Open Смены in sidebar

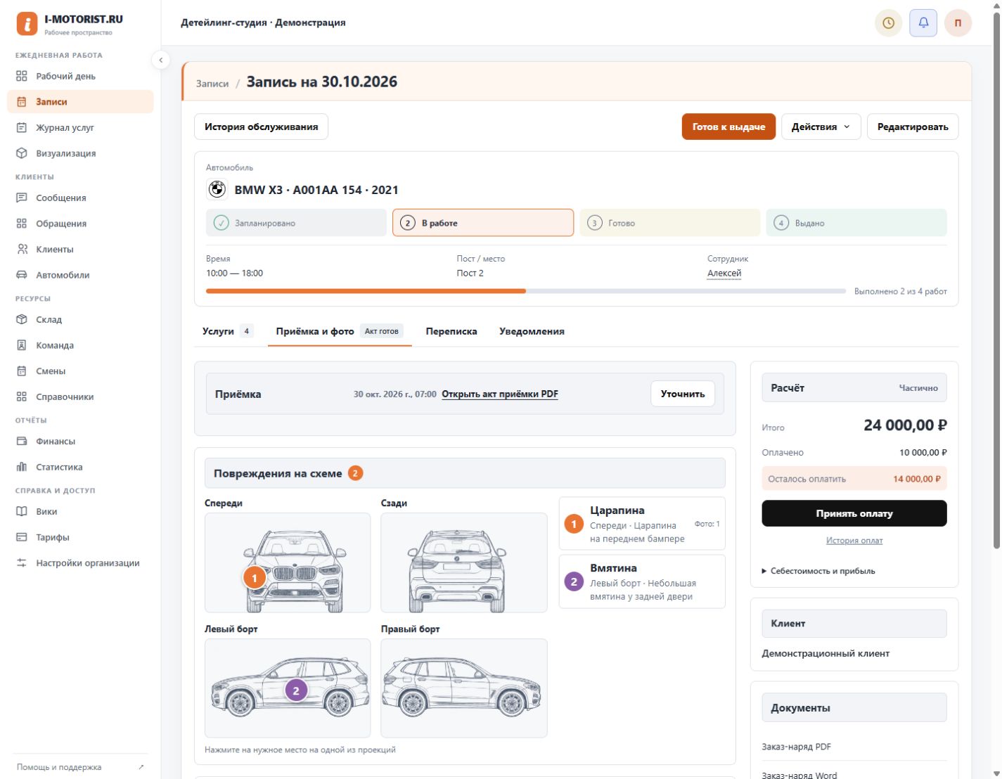click(x=80, y=371)
